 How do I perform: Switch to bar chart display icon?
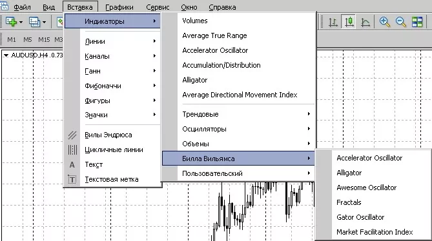tap(333, 22)
